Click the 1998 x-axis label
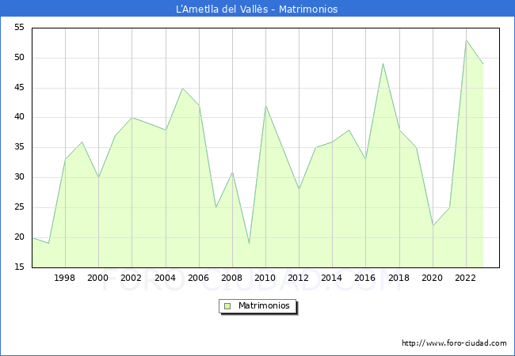 (x=64, y=278)
